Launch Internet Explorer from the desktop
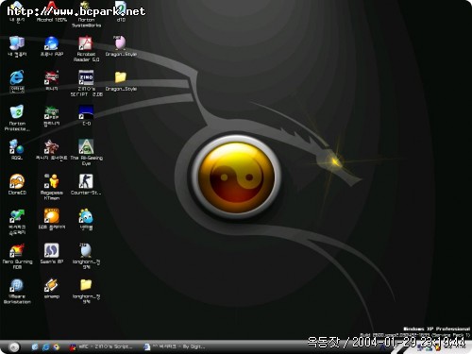The height and width of the screenshot is (354, 472). point(17,81)
